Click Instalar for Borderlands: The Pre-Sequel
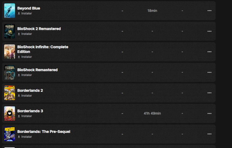 coord(25,137)
